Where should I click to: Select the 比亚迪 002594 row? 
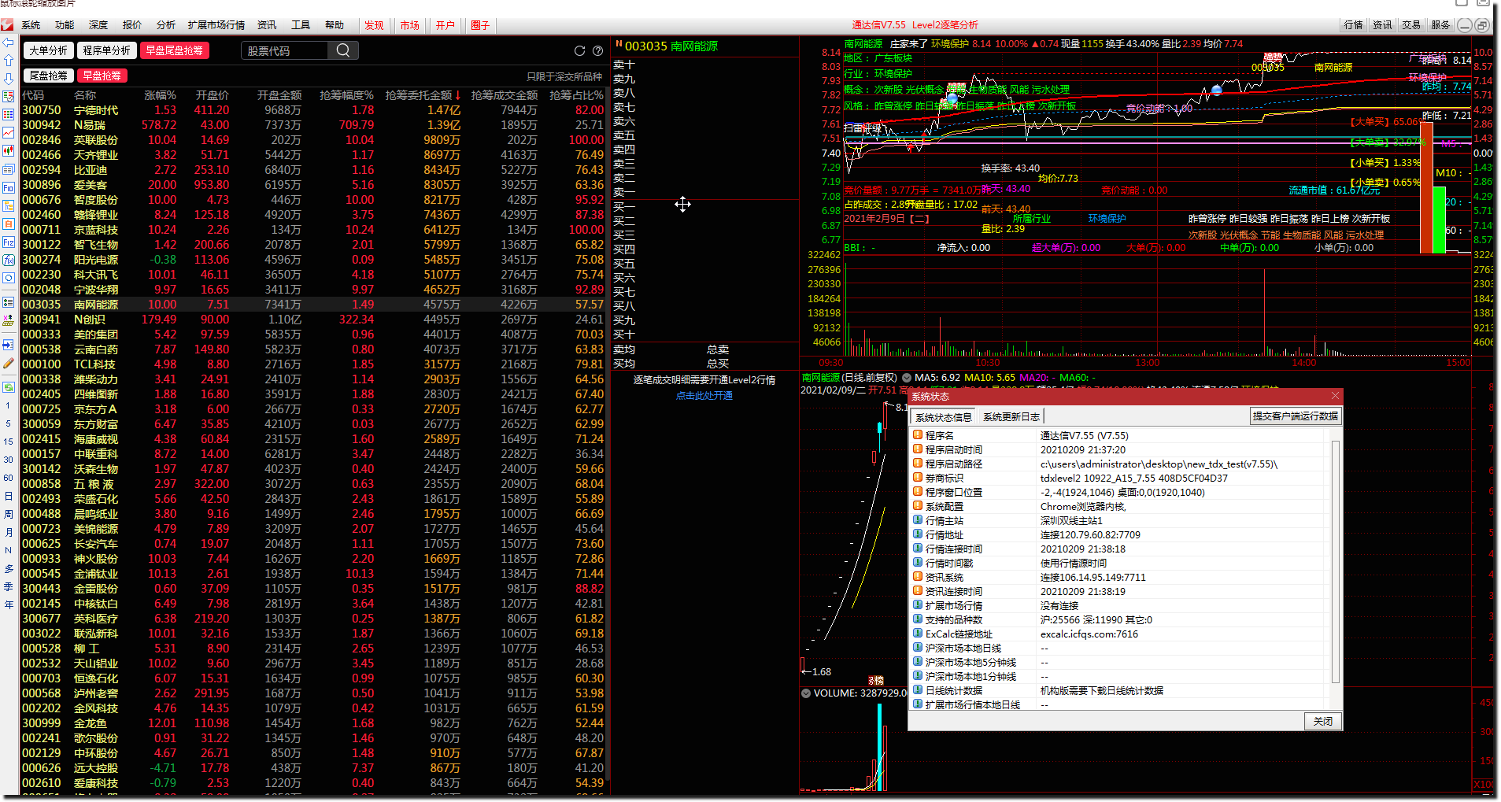(313, 170)
